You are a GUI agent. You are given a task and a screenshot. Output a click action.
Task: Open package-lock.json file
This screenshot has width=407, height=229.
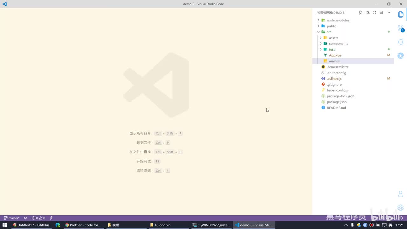pos(353,96)
